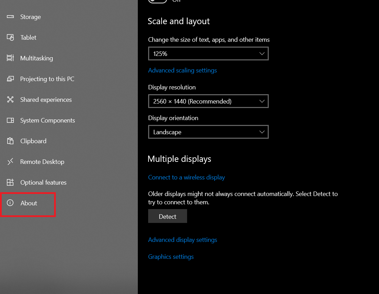This screenshot has width=379, height=294.
Task: Expand the Landscape orientation dropdown
Action: point(208,132)
